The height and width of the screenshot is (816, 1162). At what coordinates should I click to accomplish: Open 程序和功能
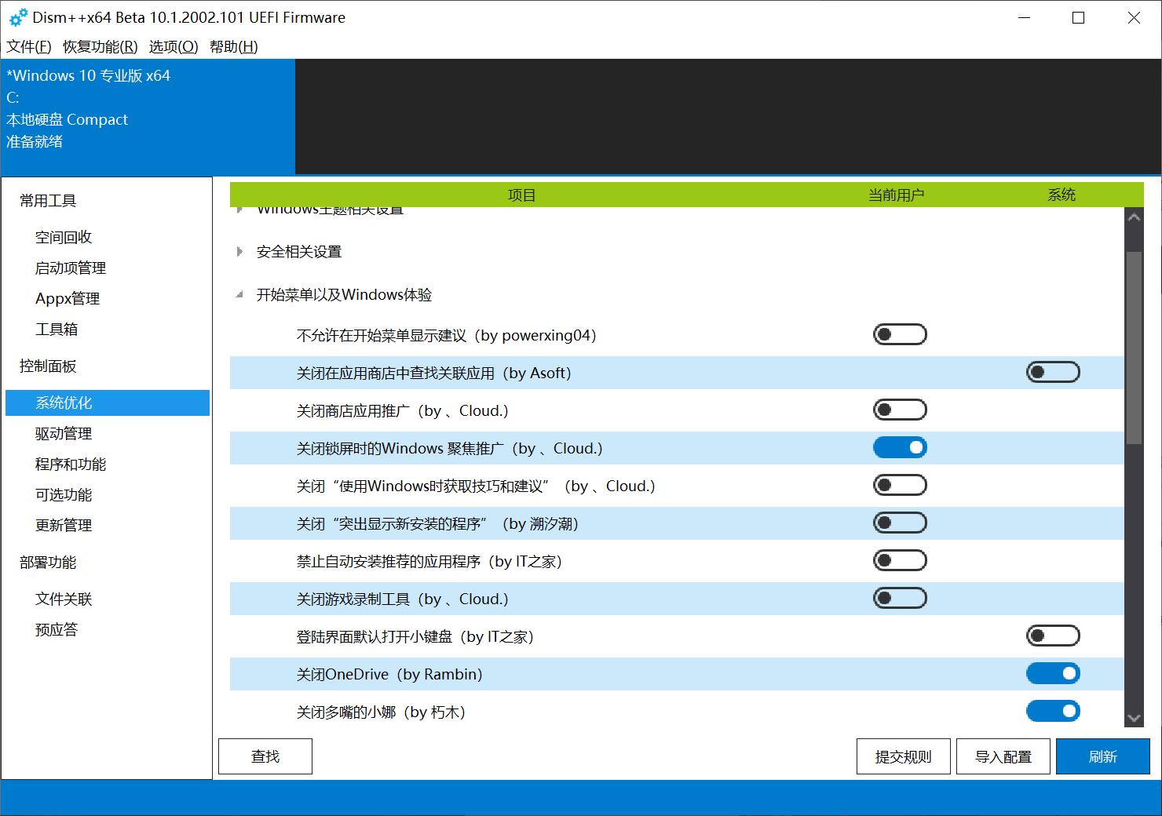click(x=68, y=464)
